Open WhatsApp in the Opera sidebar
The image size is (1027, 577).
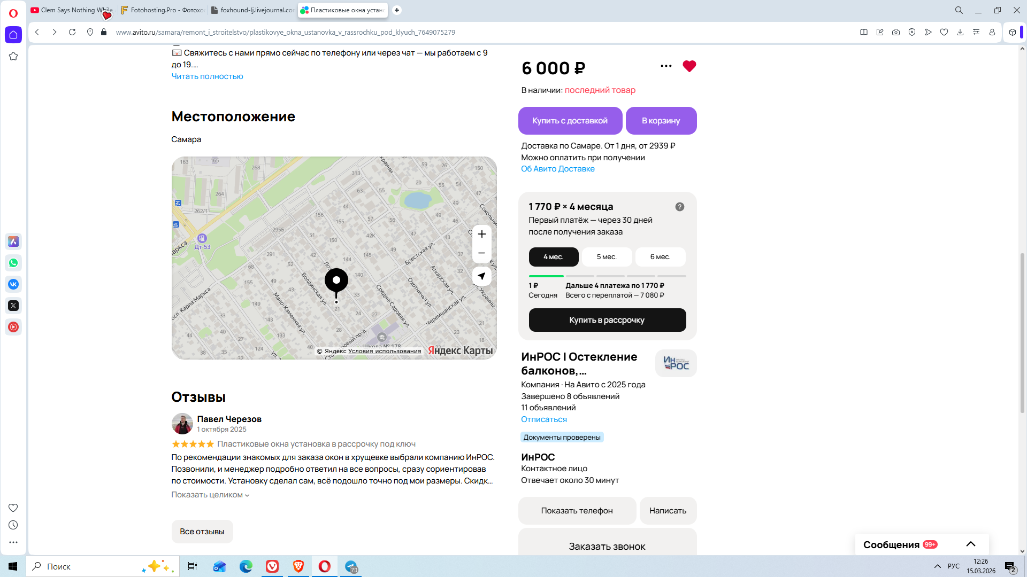point(13,263)
